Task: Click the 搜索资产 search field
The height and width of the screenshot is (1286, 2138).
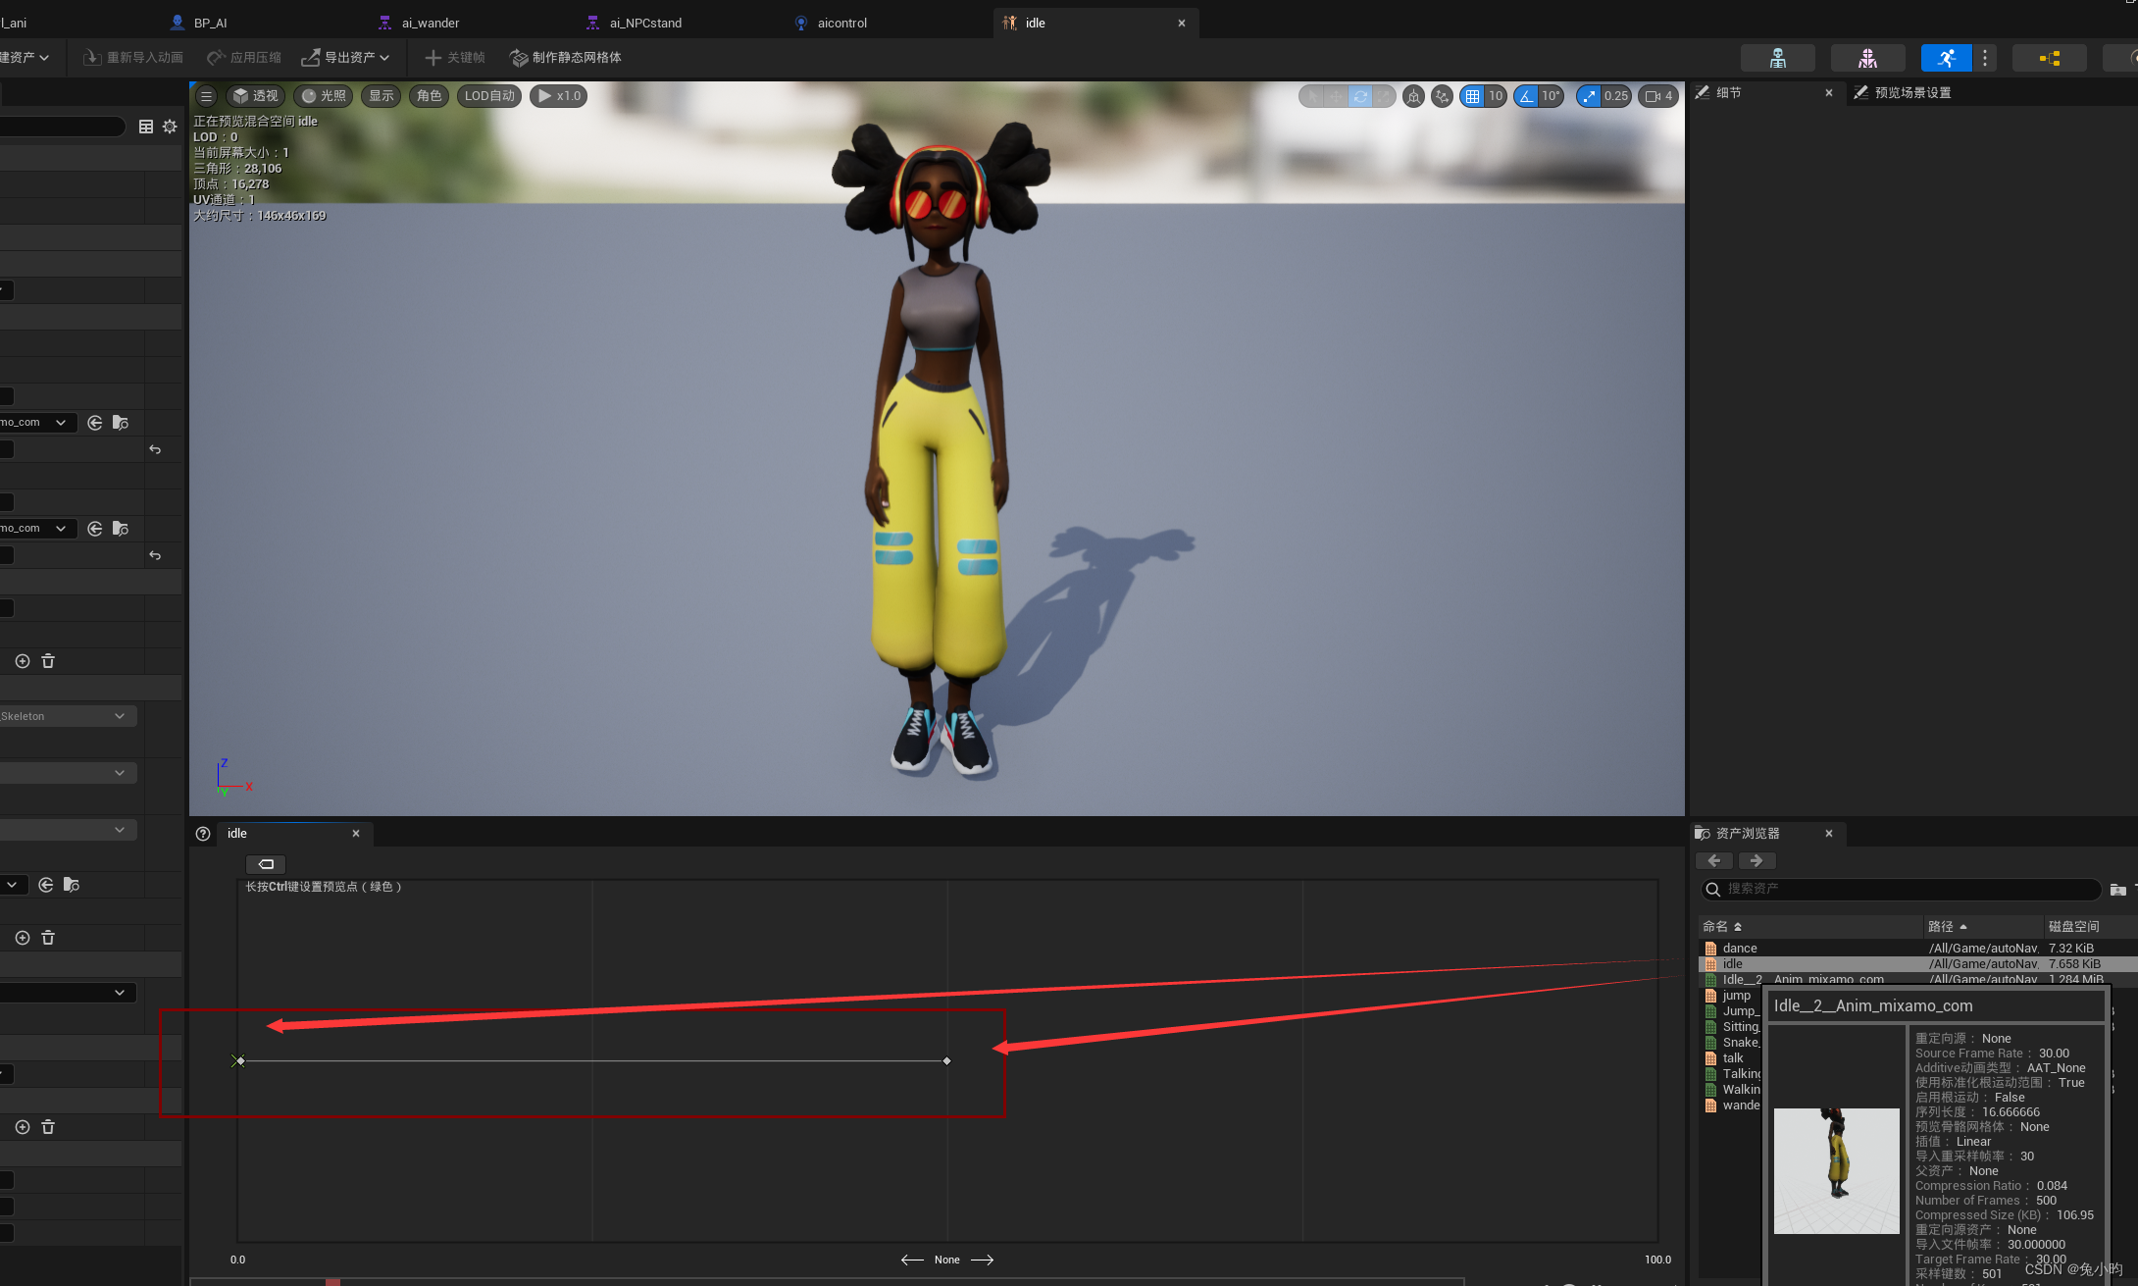Action: pos(1901,889)
